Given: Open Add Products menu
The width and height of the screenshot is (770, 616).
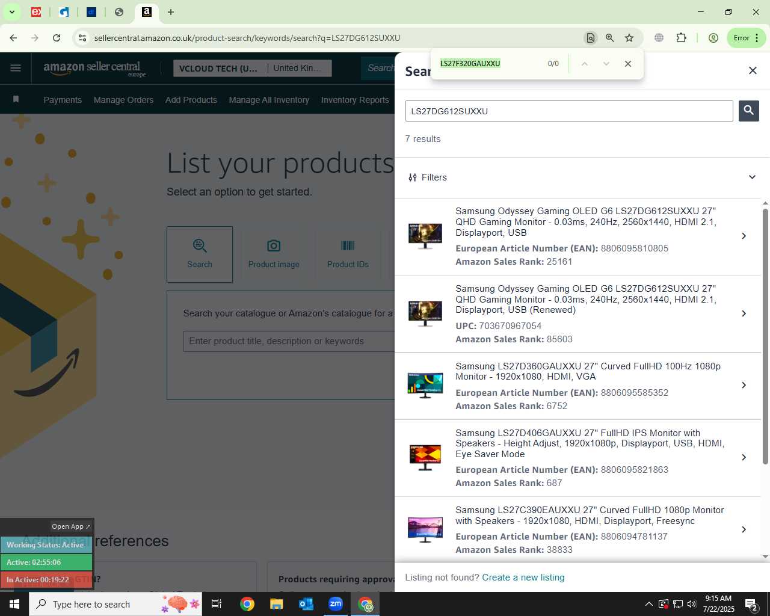Looking at the screenshot, I should pyautogui.click(x=191, y=100).
